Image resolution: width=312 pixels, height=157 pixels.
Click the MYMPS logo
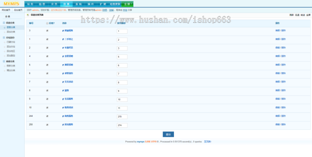click(11, 4)
